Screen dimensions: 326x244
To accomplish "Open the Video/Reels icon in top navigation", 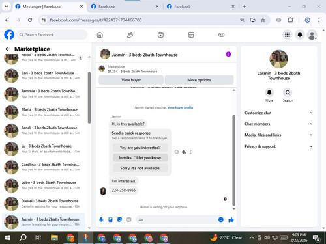I will [x=160, y=34].
